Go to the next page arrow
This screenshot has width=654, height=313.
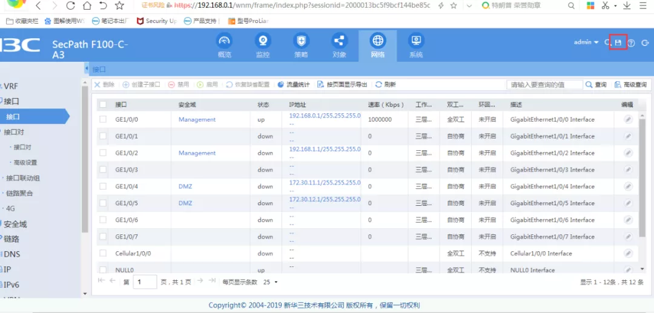coord(200,281)
